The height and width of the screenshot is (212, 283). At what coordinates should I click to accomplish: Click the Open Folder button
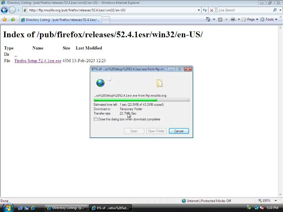click(x=156, y=131)
